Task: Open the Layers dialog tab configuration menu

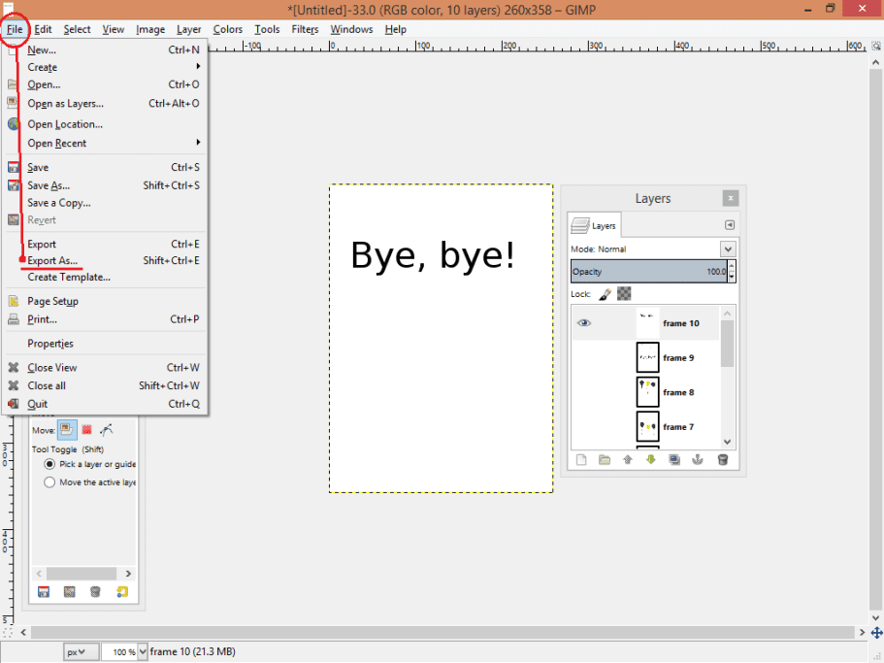Action: click(732, 224)
